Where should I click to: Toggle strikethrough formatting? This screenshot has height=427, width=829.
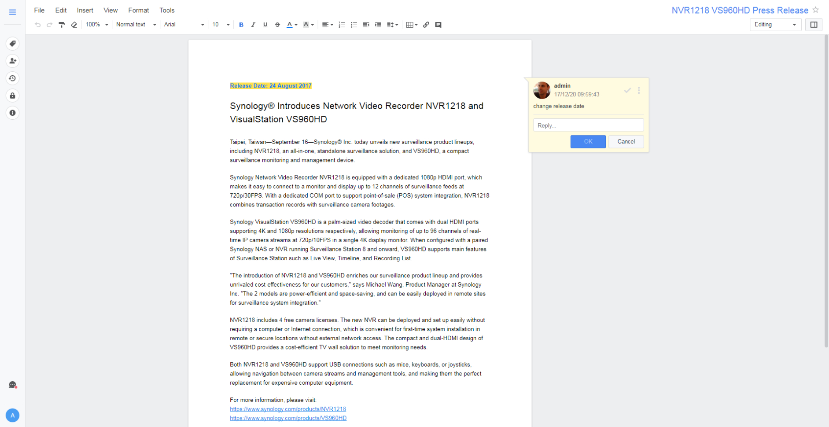click(x=277, y=25)
